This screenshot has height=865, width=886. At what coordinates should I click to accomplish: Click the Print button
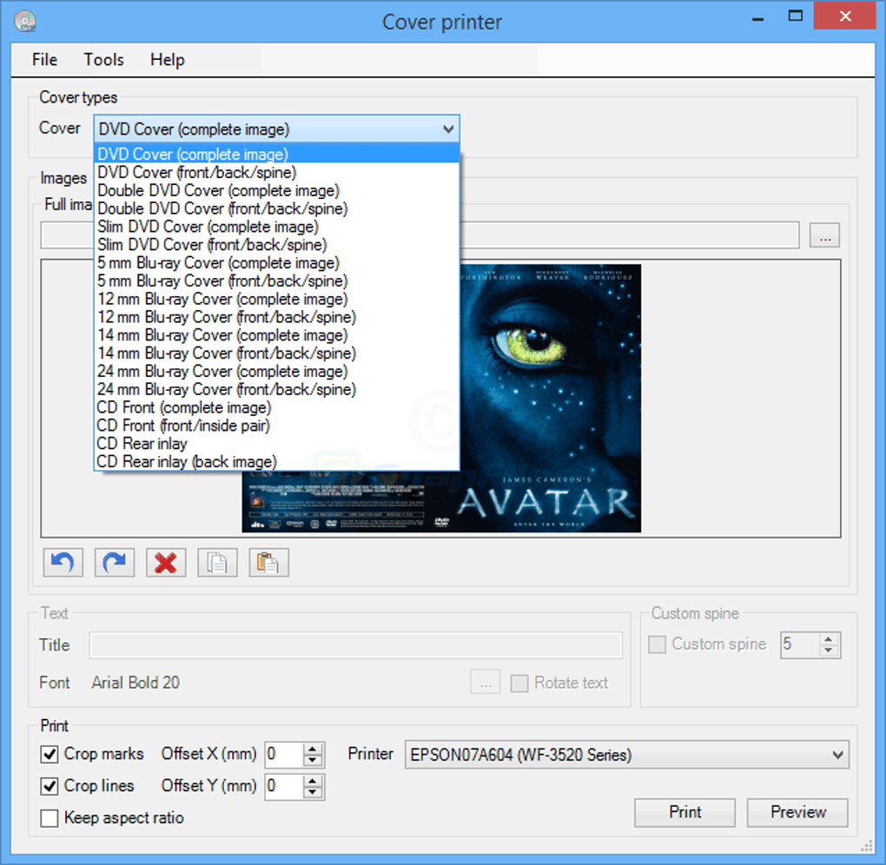coord(684,812)
